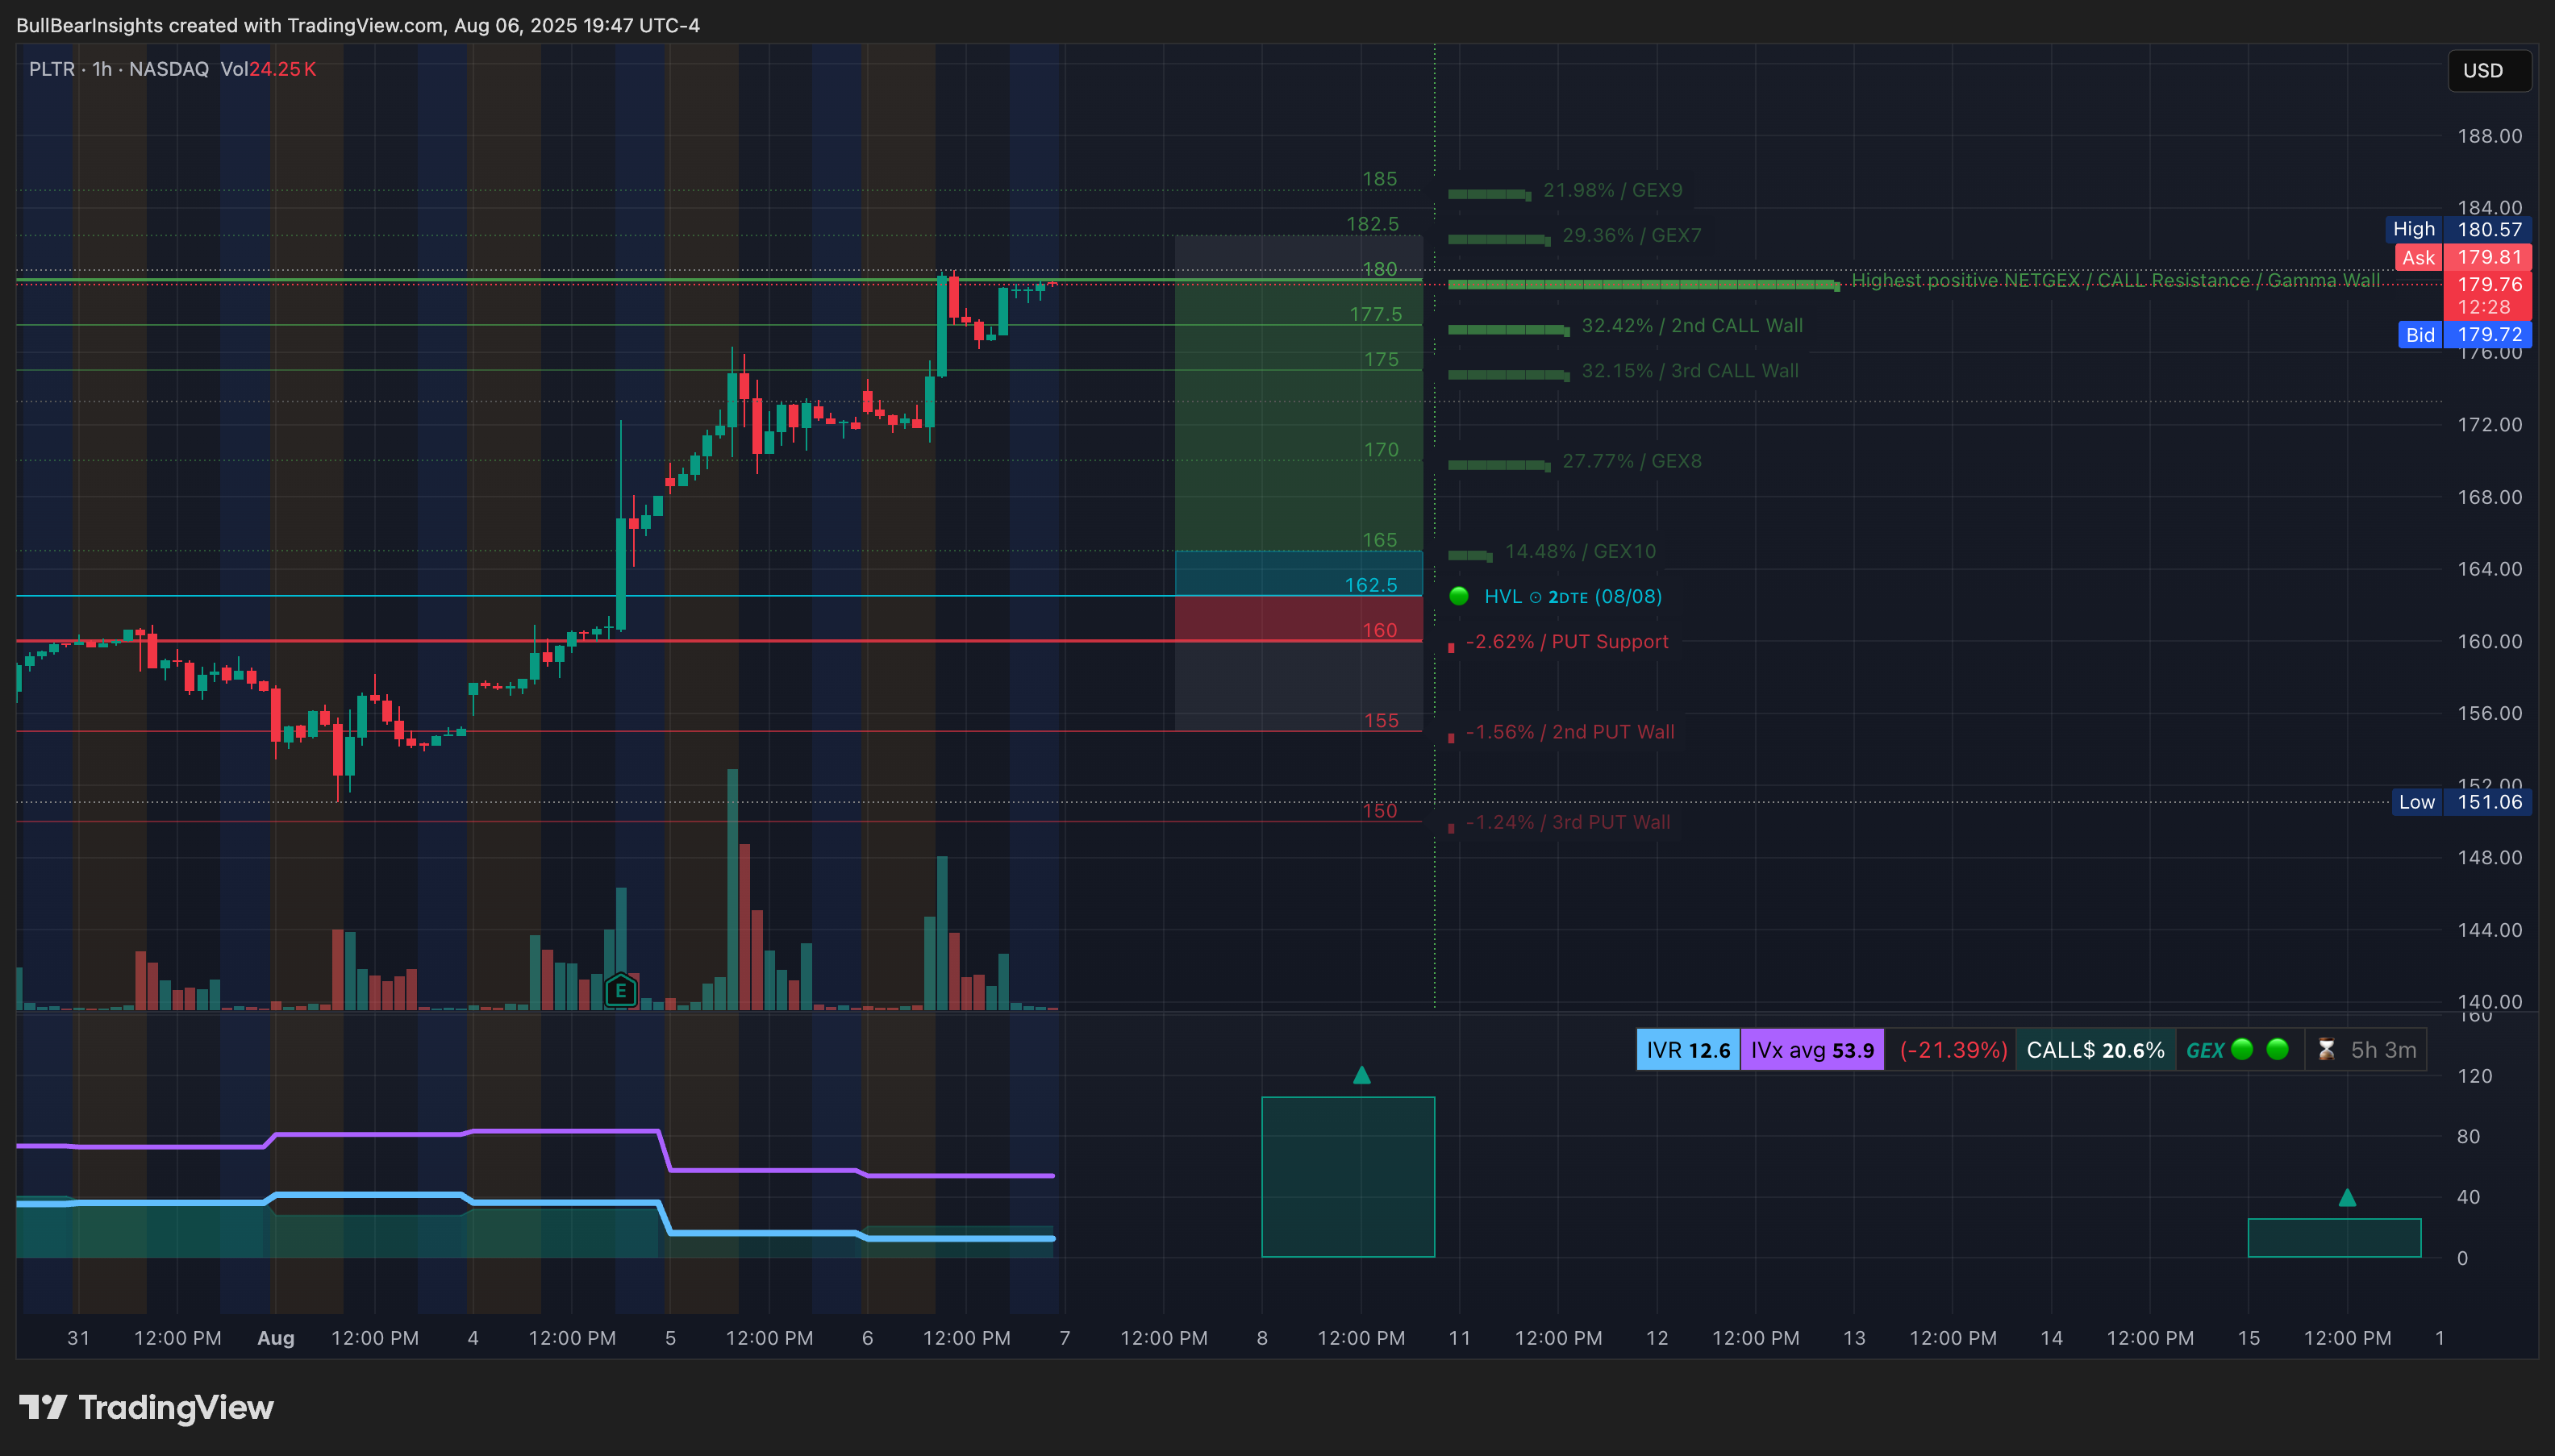Click the 11 date on time axis
This screenshot has width=2555, height=1456.
1460,1338
